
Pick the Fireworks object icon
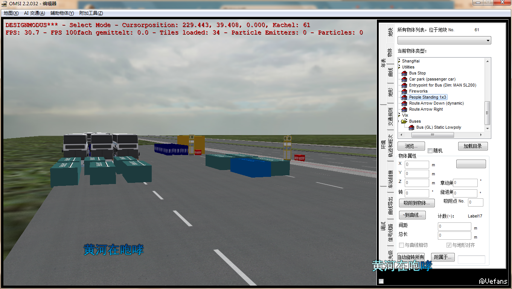pos(404,91)
